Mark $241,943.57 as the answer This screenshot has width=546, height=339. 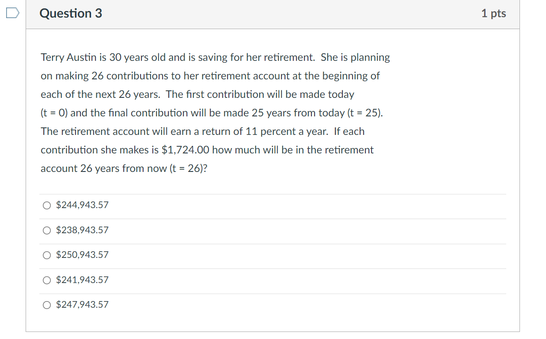(47, 280)
